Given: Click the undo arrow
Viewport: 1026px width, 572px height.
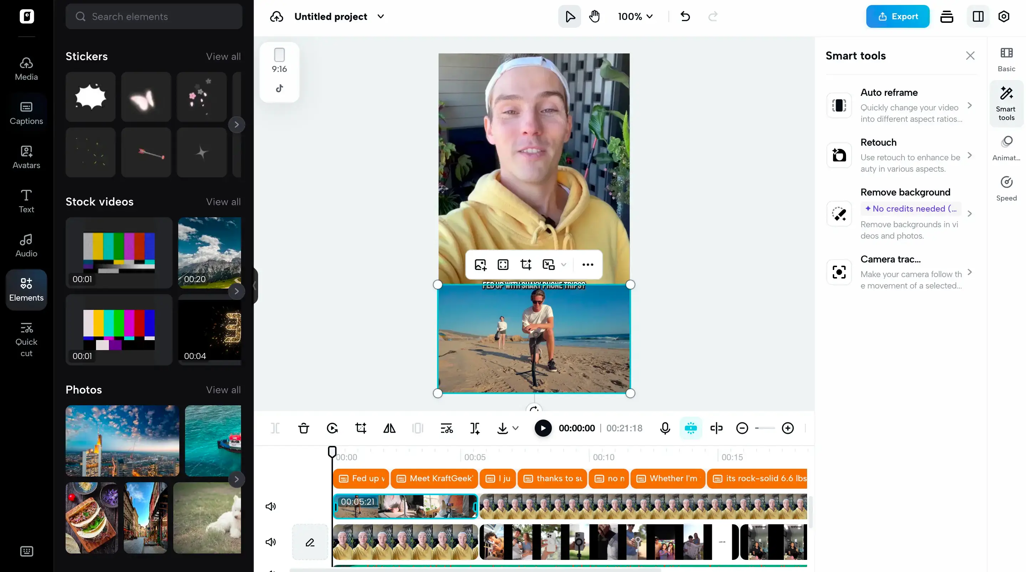Looking at the screenshot, I should tap(685, 17).
